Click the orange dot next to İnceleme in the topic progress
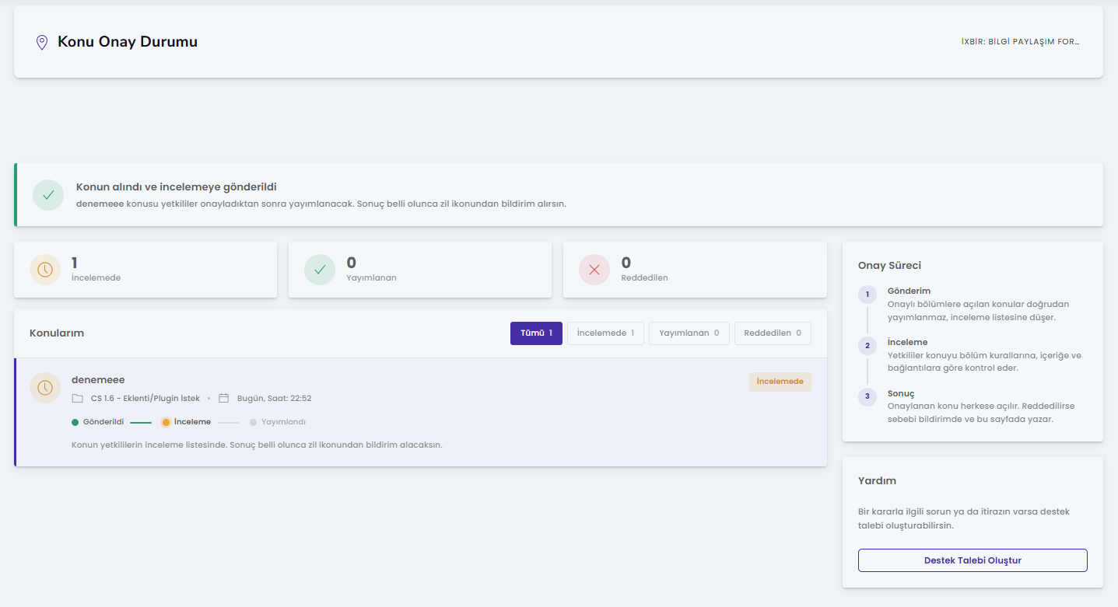 click(166, 422)
